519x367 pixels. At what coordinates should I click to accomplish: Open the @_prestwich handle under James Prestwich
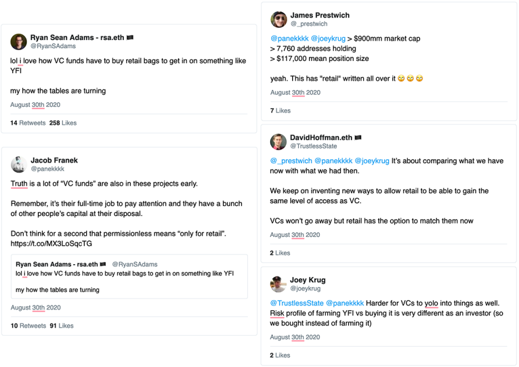308,24
